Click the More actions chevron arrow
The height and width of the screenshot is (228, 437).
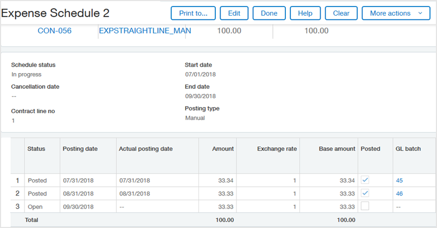pyautogui.click(x=420, y=13)
